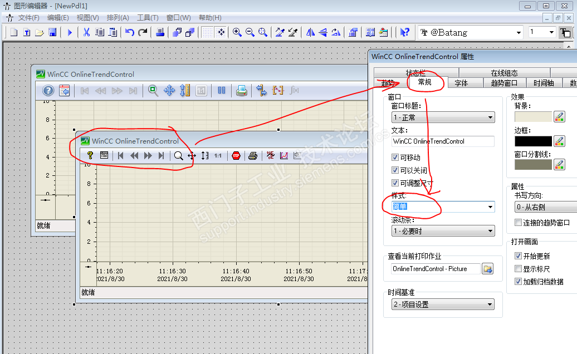Click the color picker button next to 边框
The image size is (577, 354).
click(559, 141)
